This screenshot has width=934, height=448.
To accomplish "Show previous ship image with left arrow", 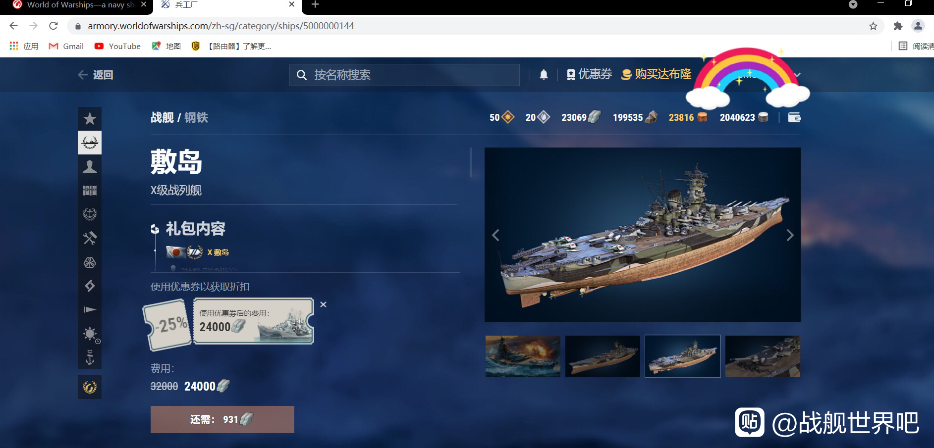I will click(495, 235).
